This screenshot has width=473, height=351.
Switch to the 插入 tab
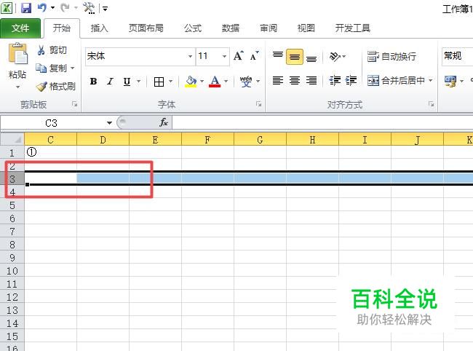[99, 28]
